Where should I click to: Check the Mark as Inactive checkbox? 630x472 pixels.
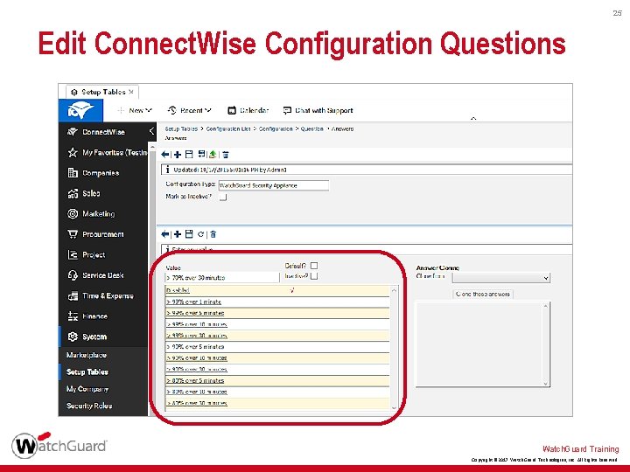coord(223,197)
